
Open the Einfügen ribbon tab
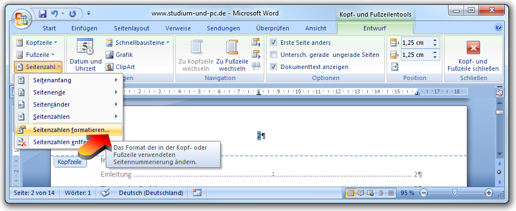coord(84,28)
